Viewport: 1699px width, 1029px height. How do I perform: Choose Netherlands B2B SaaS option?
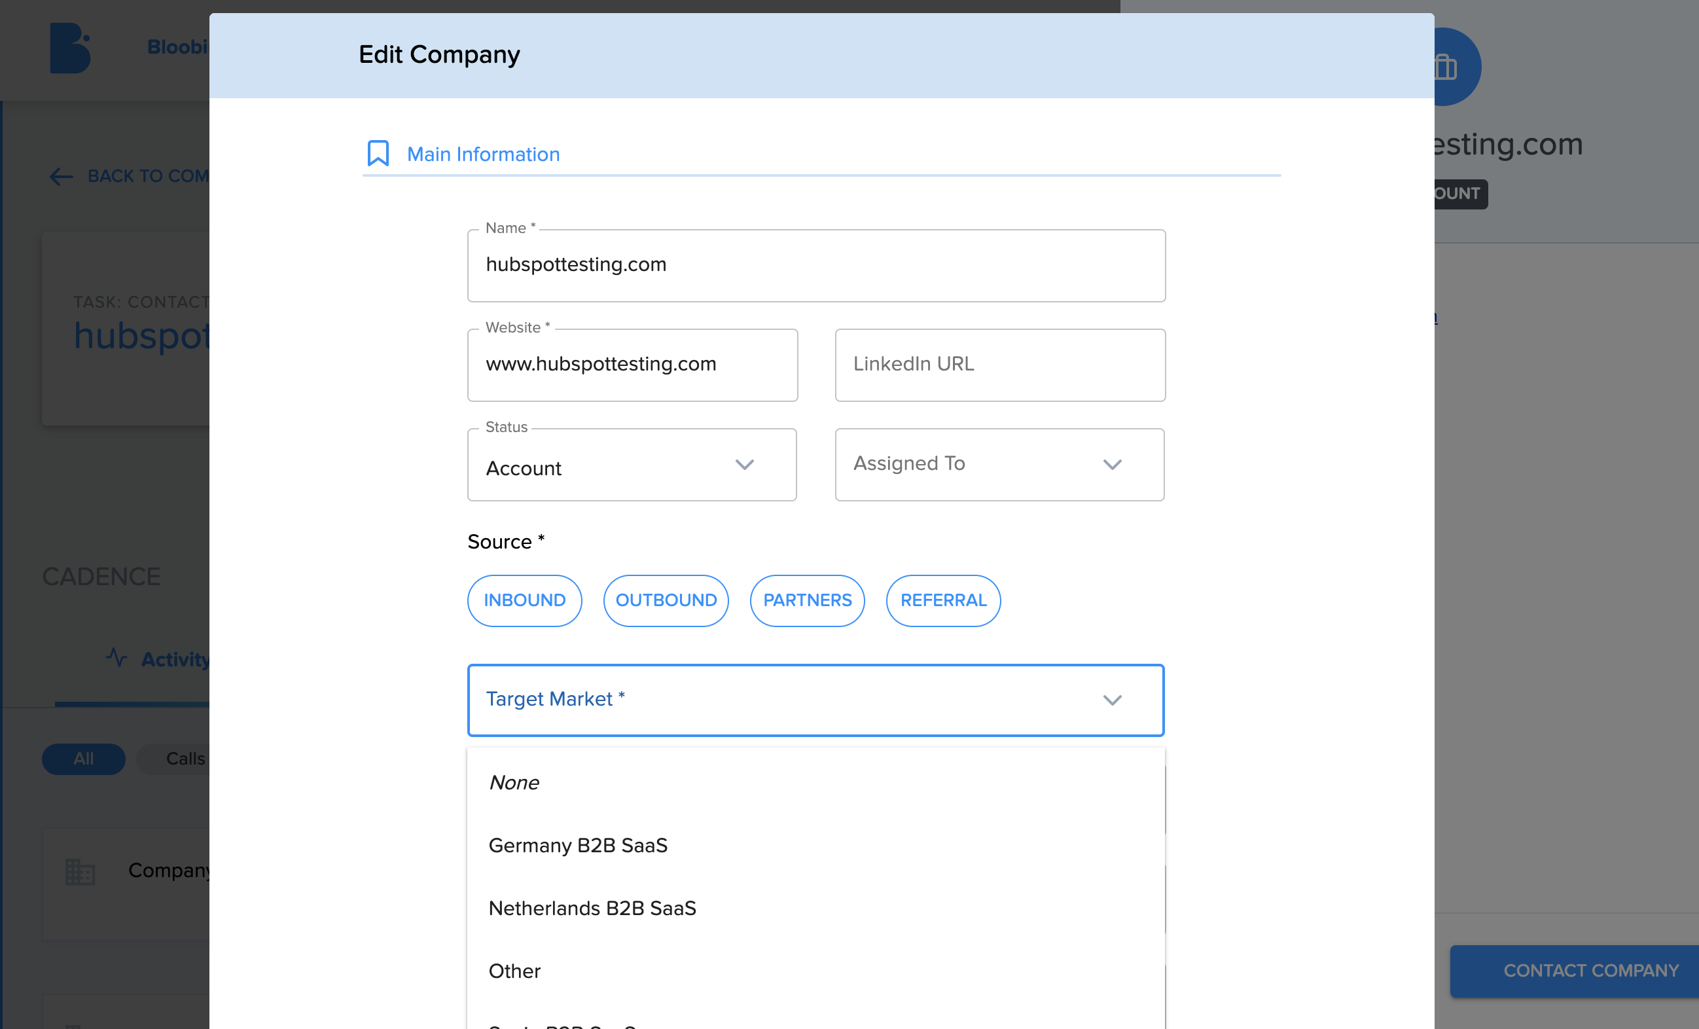[x=815, y=909]
